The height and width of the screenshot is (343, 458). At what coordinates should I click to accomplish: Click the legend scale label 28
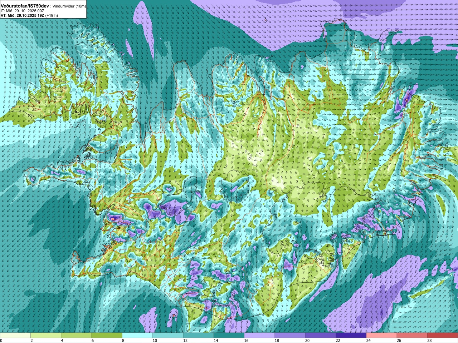pos(429,340)
